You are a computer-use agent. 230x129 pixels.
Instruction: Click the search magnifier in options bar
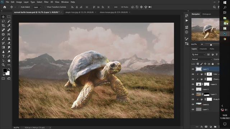pyautogui.click(x=214, y=7)
